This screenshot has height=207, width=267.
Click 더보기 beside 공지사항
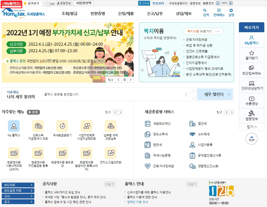point(110,184)
